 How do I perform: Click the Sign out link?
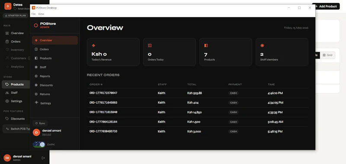(x=47, y=134)
